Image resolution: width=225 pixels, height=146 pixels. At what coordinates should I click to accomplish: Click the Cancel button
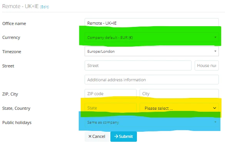(97, 136)
